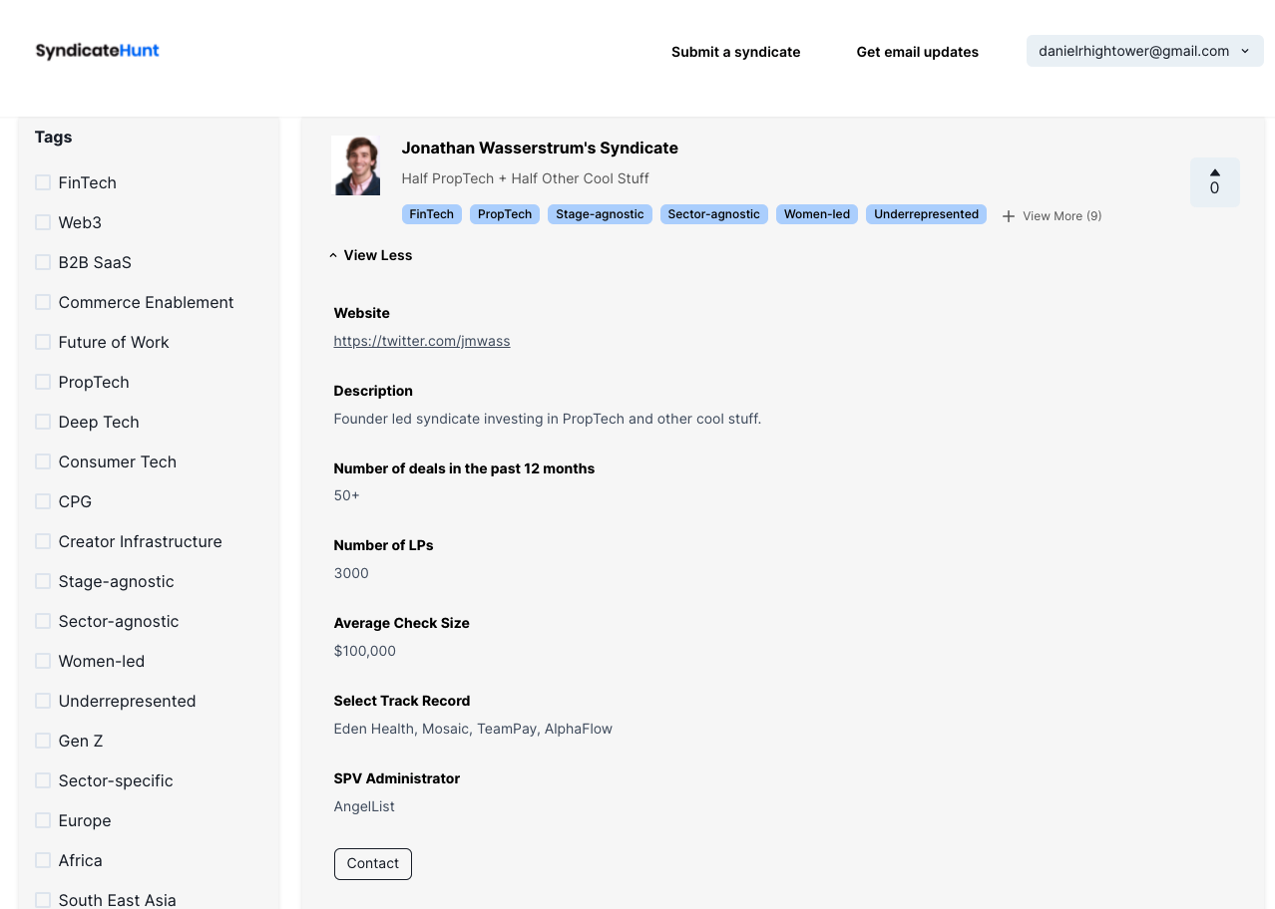Click 'Eden Health, Mosaic, TeamPay, AlphaFlow' text
This screenshot has width=1275, height=909.
click(x=473, y=729)
